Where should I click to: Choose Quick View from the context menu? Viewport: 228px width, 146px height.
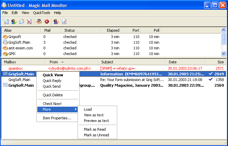point(58,75)
